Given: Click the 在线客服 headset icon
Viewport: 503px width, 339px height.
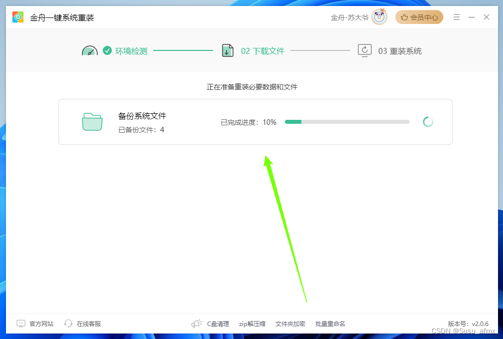Looking at the screenshot, I should (68, 324).
